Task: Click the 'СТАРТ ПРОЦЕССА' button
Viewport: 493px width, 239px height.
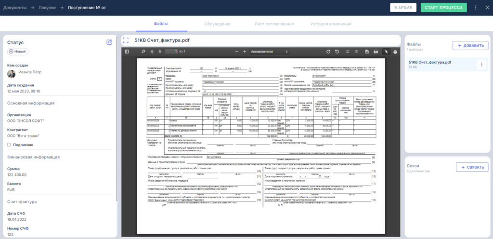Action: [x=443, y=8]
